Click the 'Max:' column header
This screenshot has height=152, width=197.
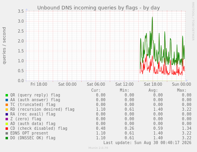(182, 90)
